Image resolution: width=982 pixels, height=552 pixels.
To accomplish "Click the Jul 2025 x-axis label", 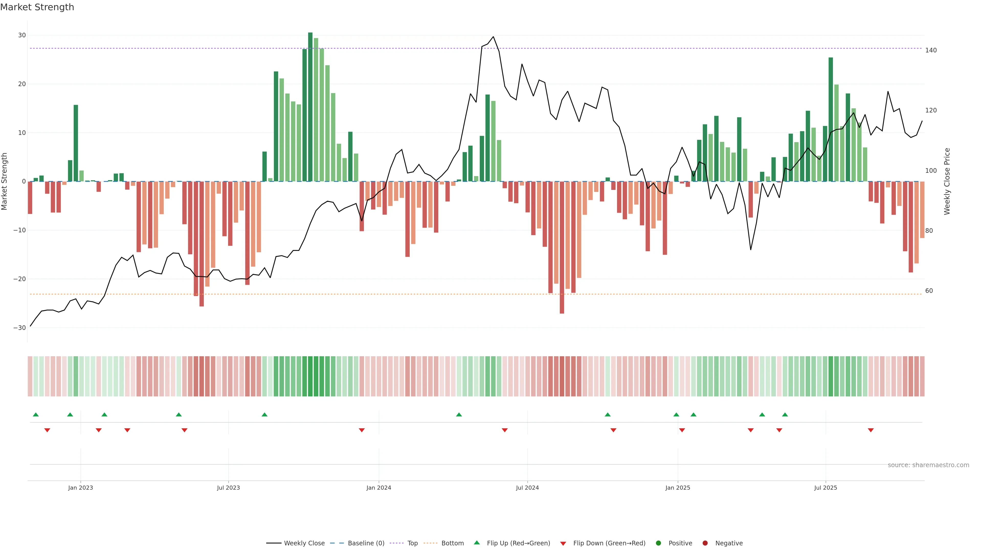I will [x=825, y=488].
